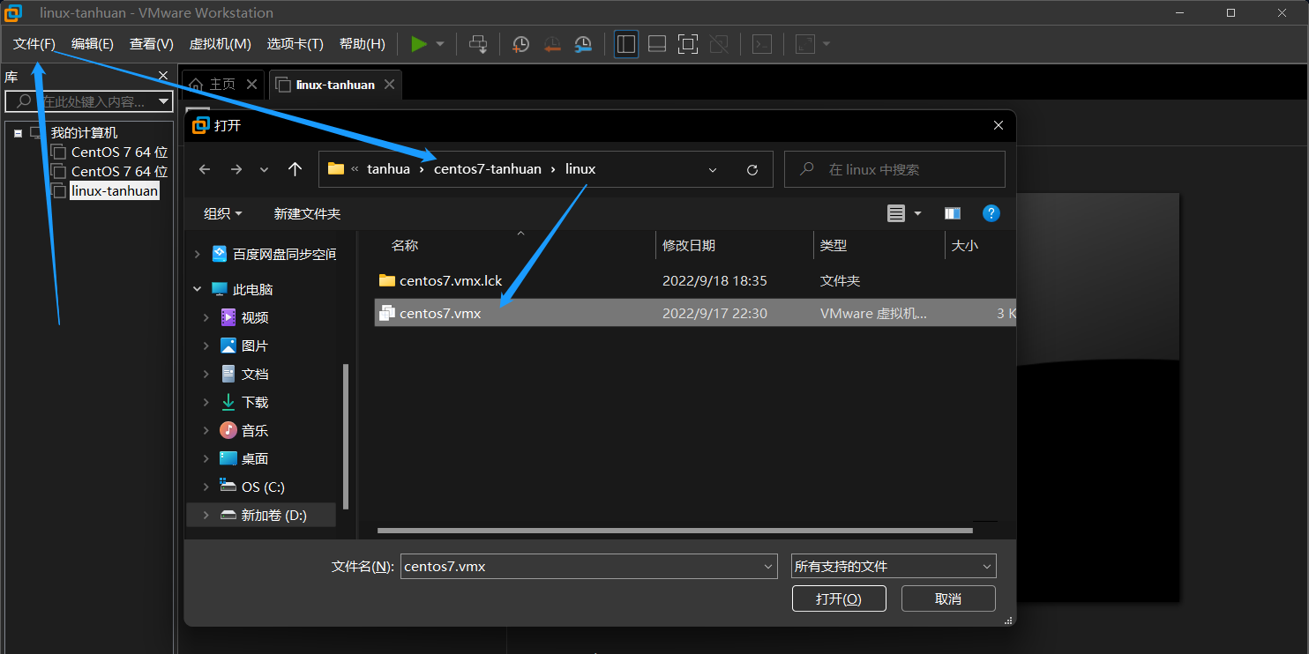Open the power options dropdown arrow
Screen dimensions: 1309x654
pos(440,44)
